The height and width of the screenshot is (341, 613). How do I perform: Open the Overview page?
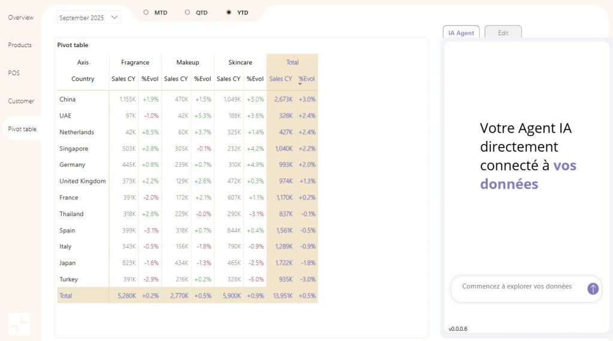click(21, 17)
